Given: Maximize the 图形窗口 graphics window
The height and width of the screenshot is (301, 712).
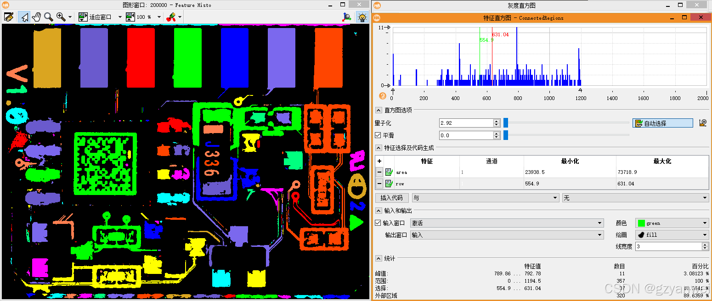Looking at the screenshot, I should [x=343, y=5].
